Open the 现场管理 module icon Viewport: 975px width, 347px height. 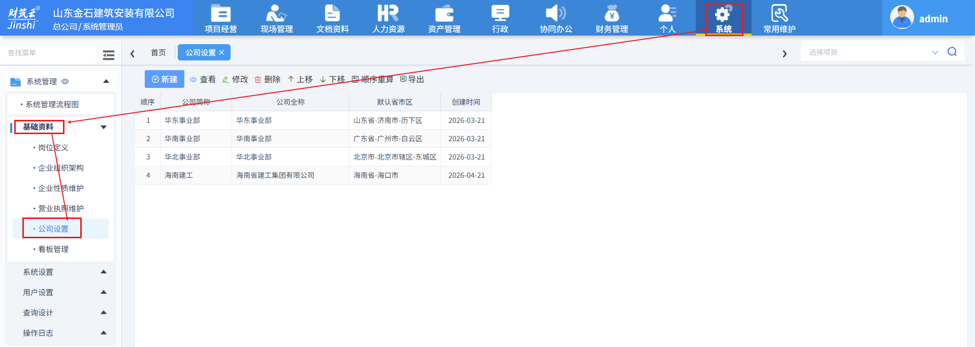click(x=276, y=18)
